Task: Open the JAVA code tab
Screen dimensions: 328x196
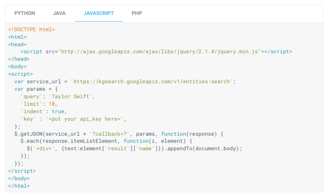Action: pyautogui.click(x=59, y=13)
